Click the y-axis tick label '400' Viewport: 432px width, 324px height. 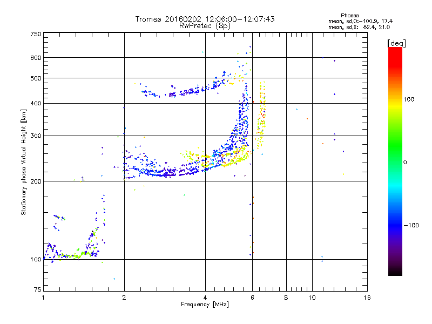(x=36, y=103)
